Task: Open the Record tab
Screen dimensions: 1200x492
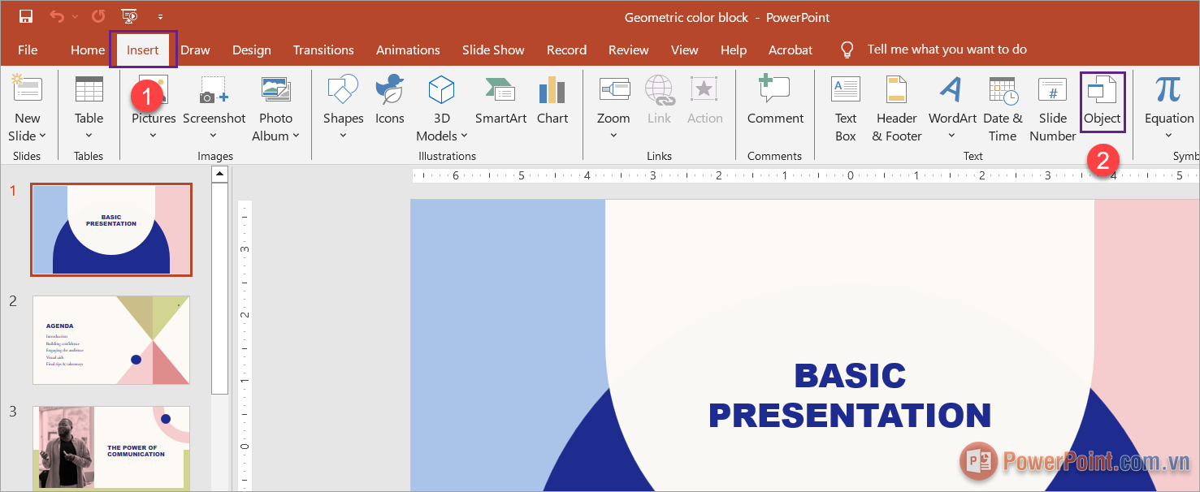Action: click(x=566, y=50)
